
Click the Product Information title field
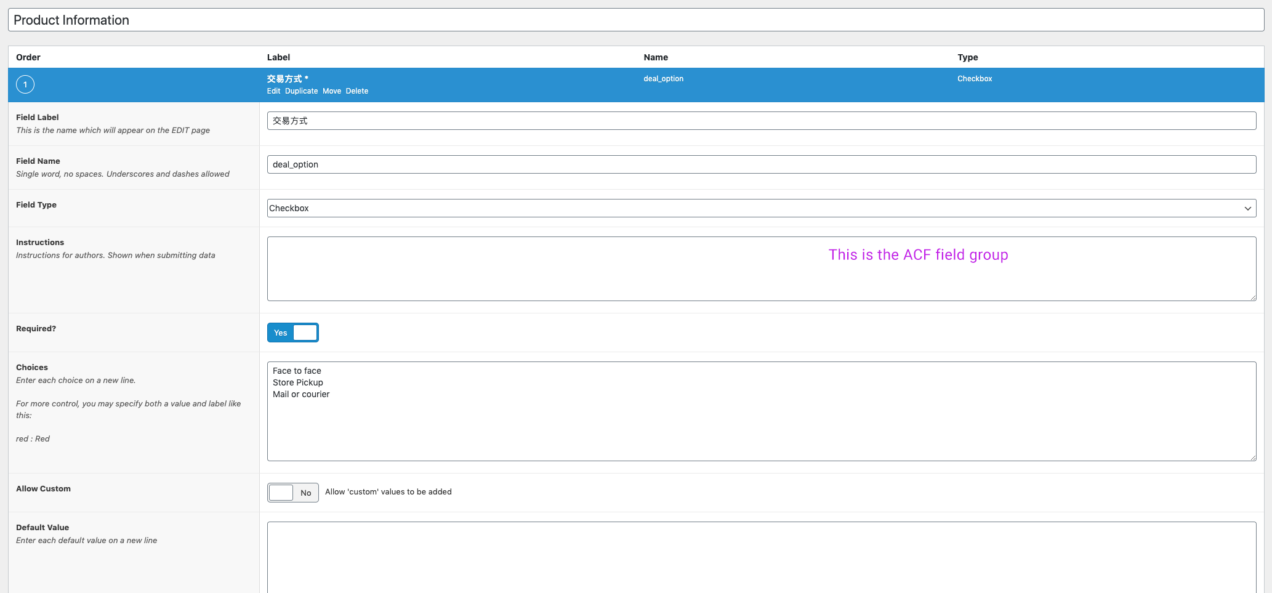(x=634, y=20)
